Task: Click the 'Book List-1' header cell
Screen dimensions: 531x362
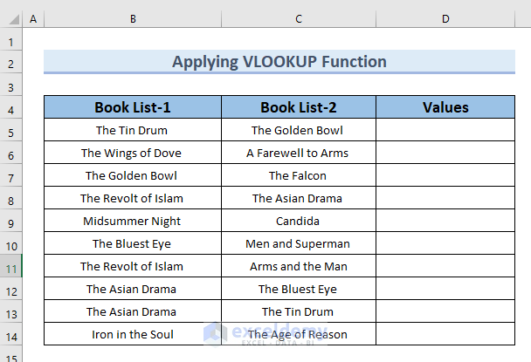Action: [132, 108]
